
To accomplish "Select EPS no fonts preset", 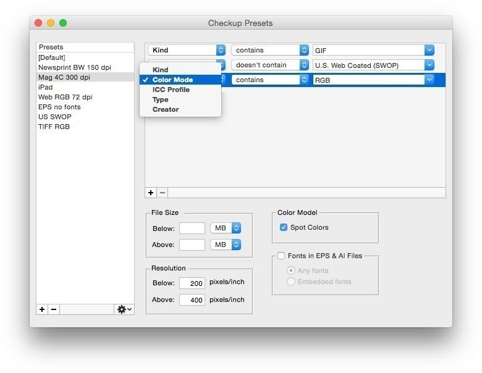I will (x=85, y=107).
